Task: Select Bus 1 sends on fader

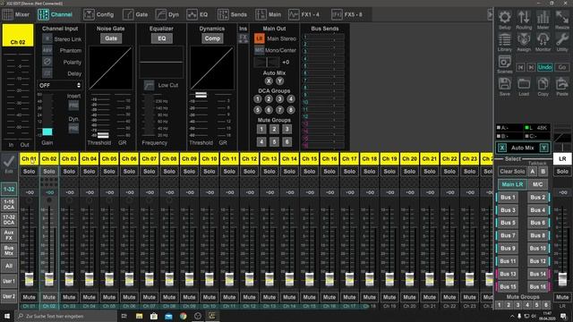Action: point(508,197)
